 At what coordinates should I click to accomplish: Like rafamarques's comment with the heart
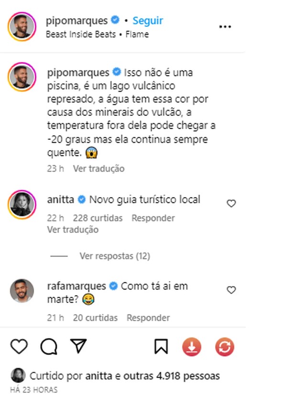pyautogui.click(x=231, y=290)
